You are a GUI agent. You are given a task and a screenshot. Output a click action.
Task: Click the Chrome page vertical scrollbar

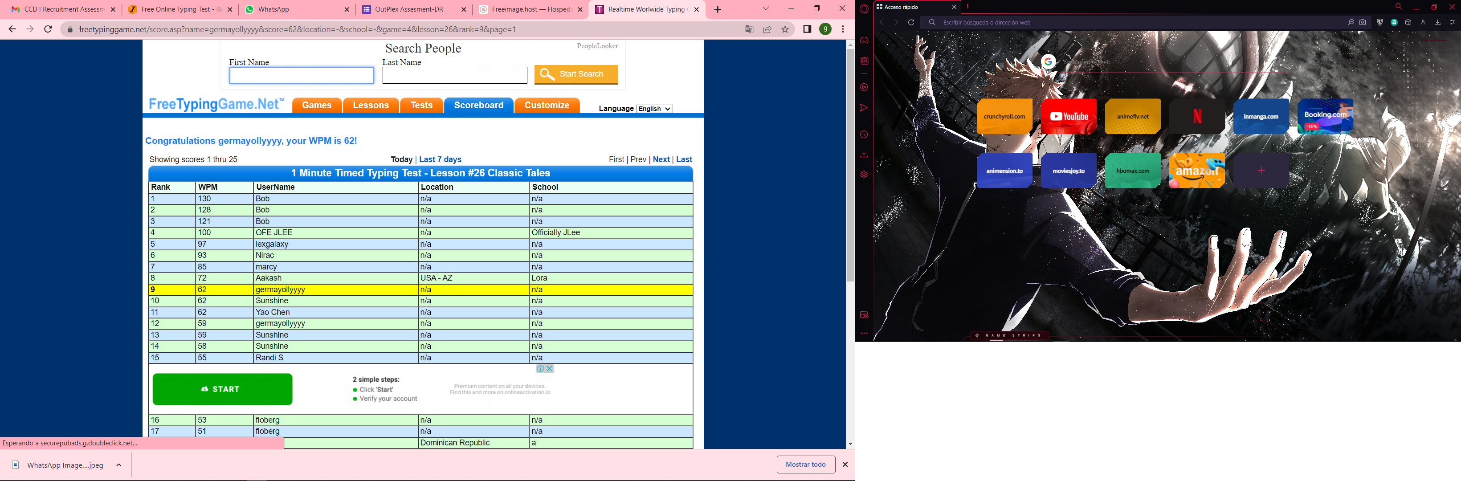tap(849, 164)
